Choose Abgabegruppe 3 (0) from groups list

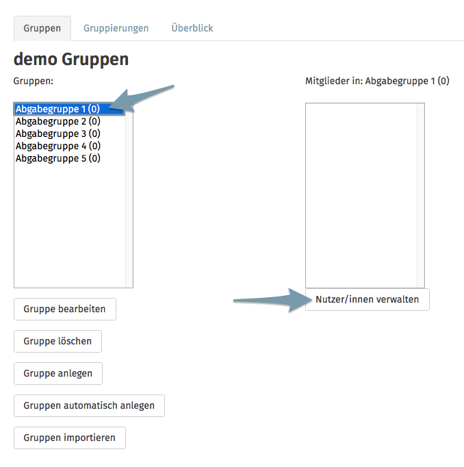(69, 134)
